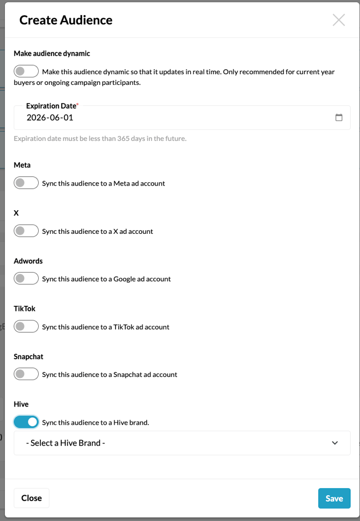Open the calendar icon beside Expiration Date
This screenshot has height=521, width=360.
point(339,117)
